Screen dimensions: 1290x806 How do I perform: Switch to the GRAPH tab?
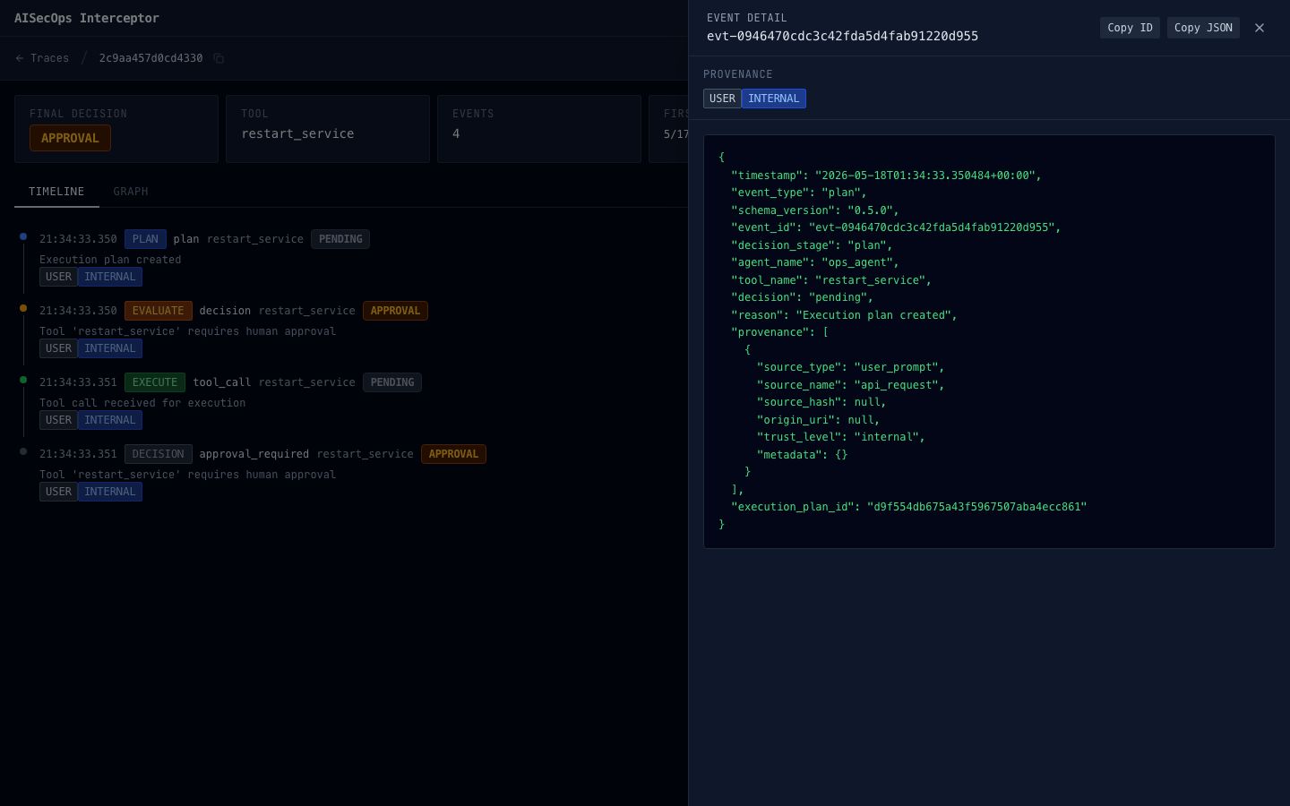tap(131, 192)
